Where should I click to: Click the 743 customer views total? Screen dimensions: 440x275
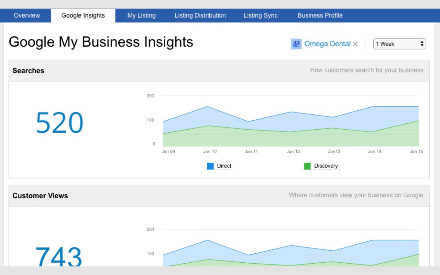click(x=59, y=256)
